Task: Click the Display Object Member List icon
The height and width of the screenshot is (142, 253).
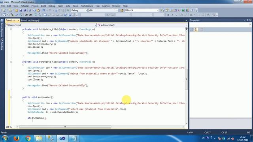Action: tap(4, 15)
